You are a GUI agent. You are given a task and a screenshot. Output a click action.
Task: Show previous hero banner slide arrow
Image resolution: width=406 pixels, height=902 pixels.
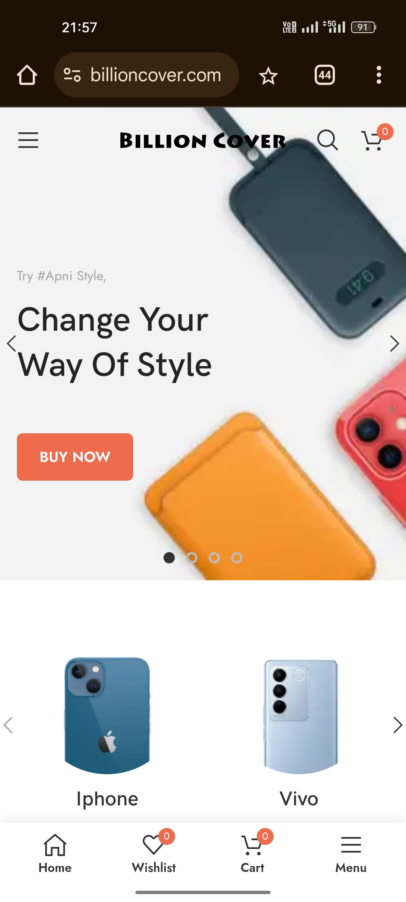click(12, 344)
